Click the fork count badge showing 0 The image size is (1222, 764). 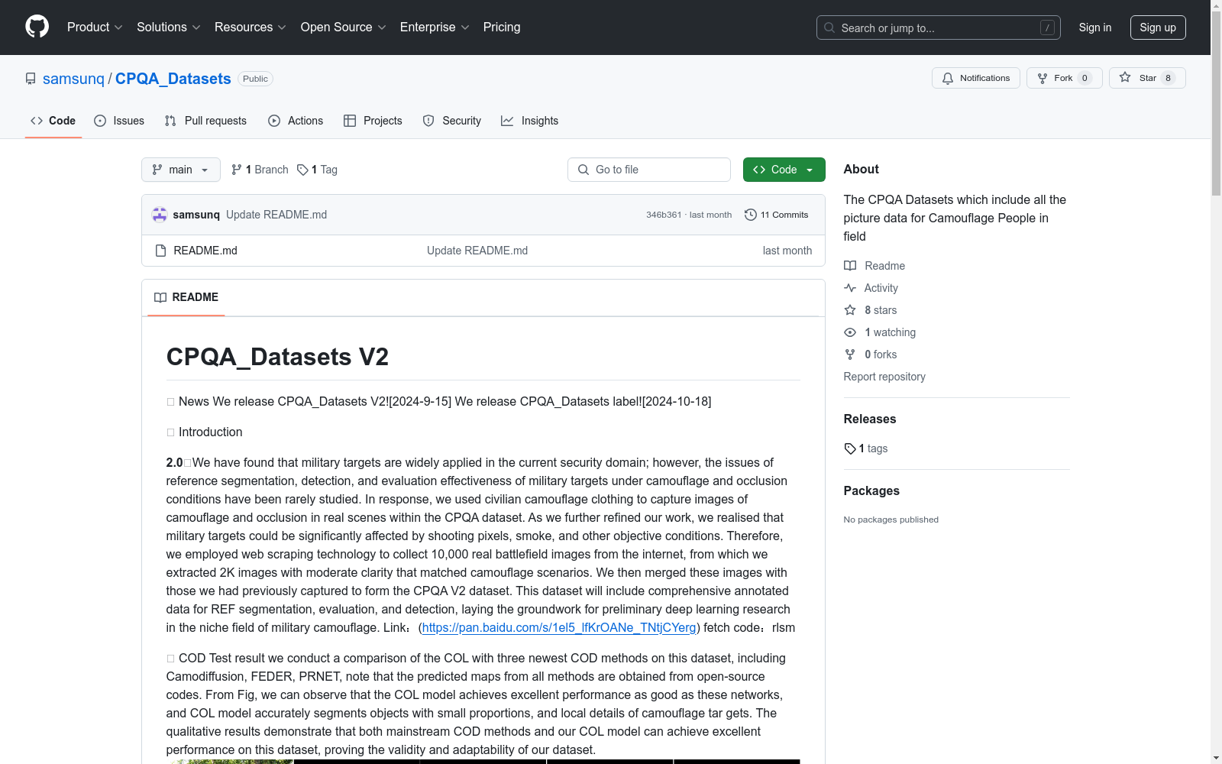(1085, 78)
